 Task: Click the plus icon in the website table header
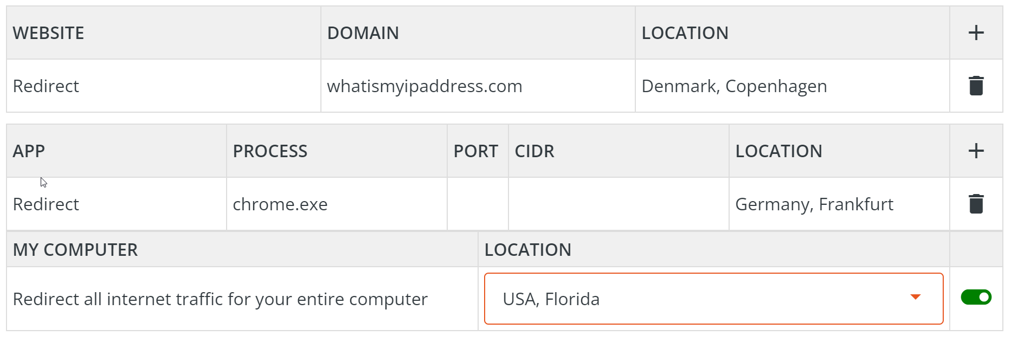[x=976, y=33]
